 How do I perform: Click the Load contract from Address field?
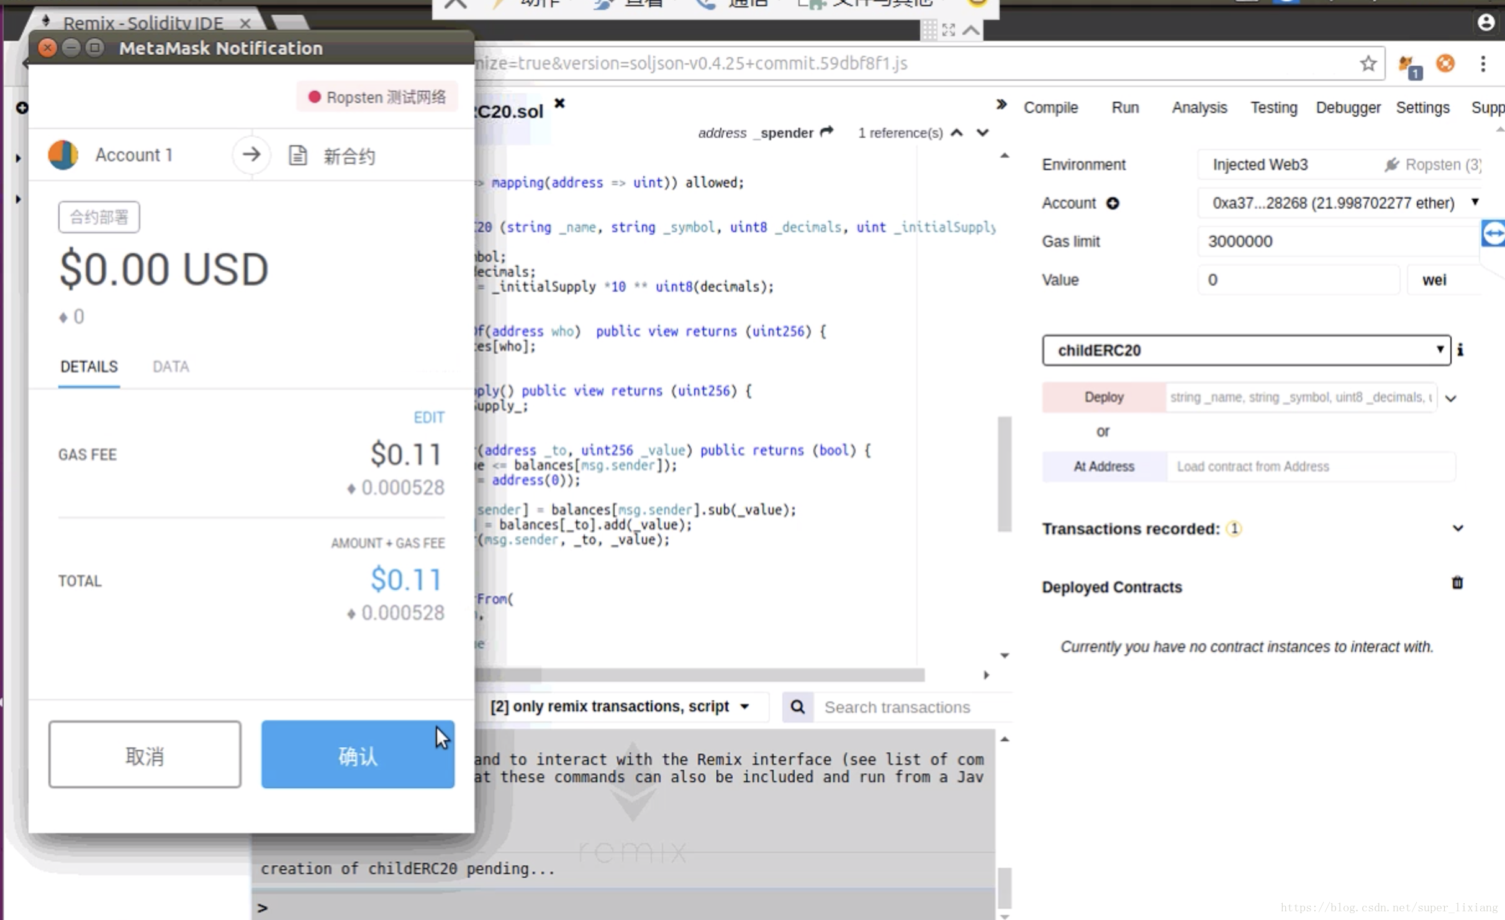[x=1311, y=466]
